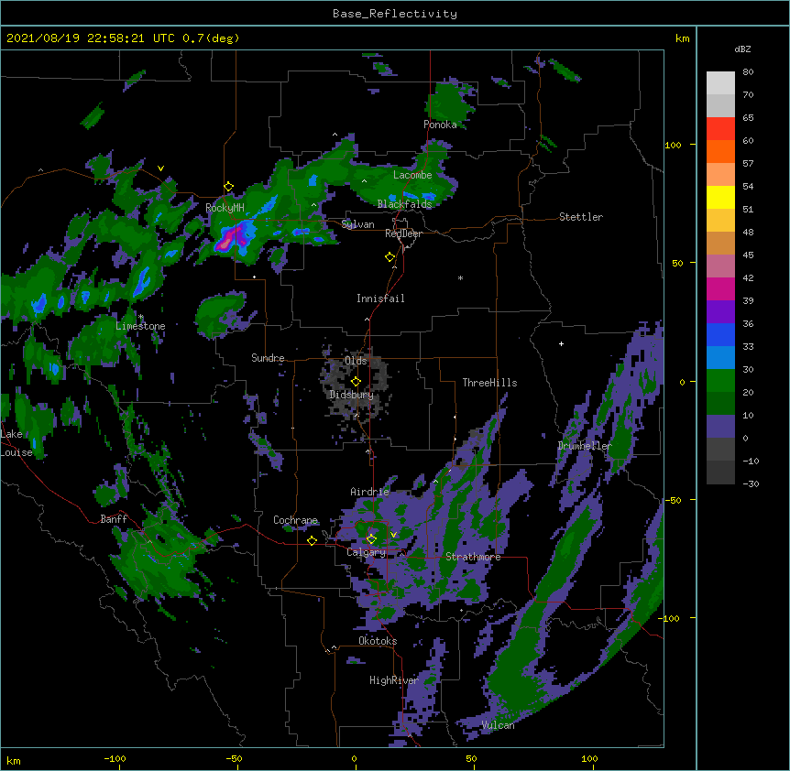Click the ThreeHills city label
This screenshot has height=771, width=790.
(489, 383)
